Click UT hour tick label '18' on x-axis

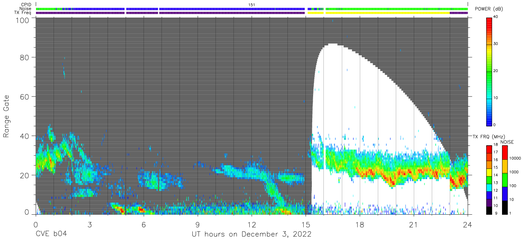[x=360, y=224]
